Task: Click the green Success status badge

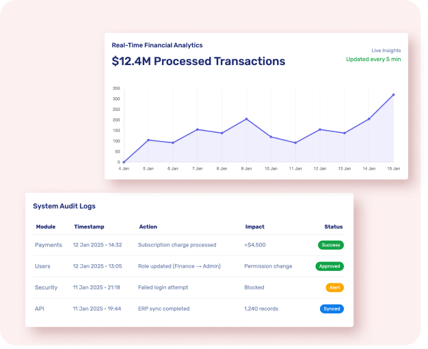Action: pyautogui.click(x=331, y=245)
